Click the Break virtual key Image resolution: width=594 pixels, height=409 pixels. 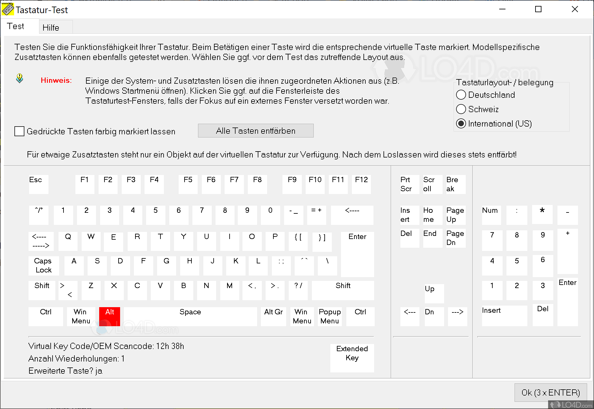[456, 184]
